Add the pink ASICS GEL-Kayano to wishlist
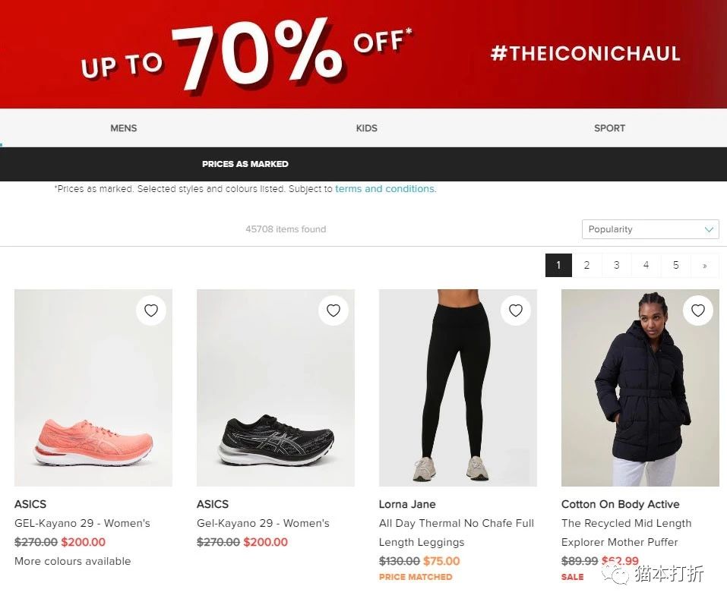The height and width of the screenshot is (605, 727). click(x=151, y=310)
